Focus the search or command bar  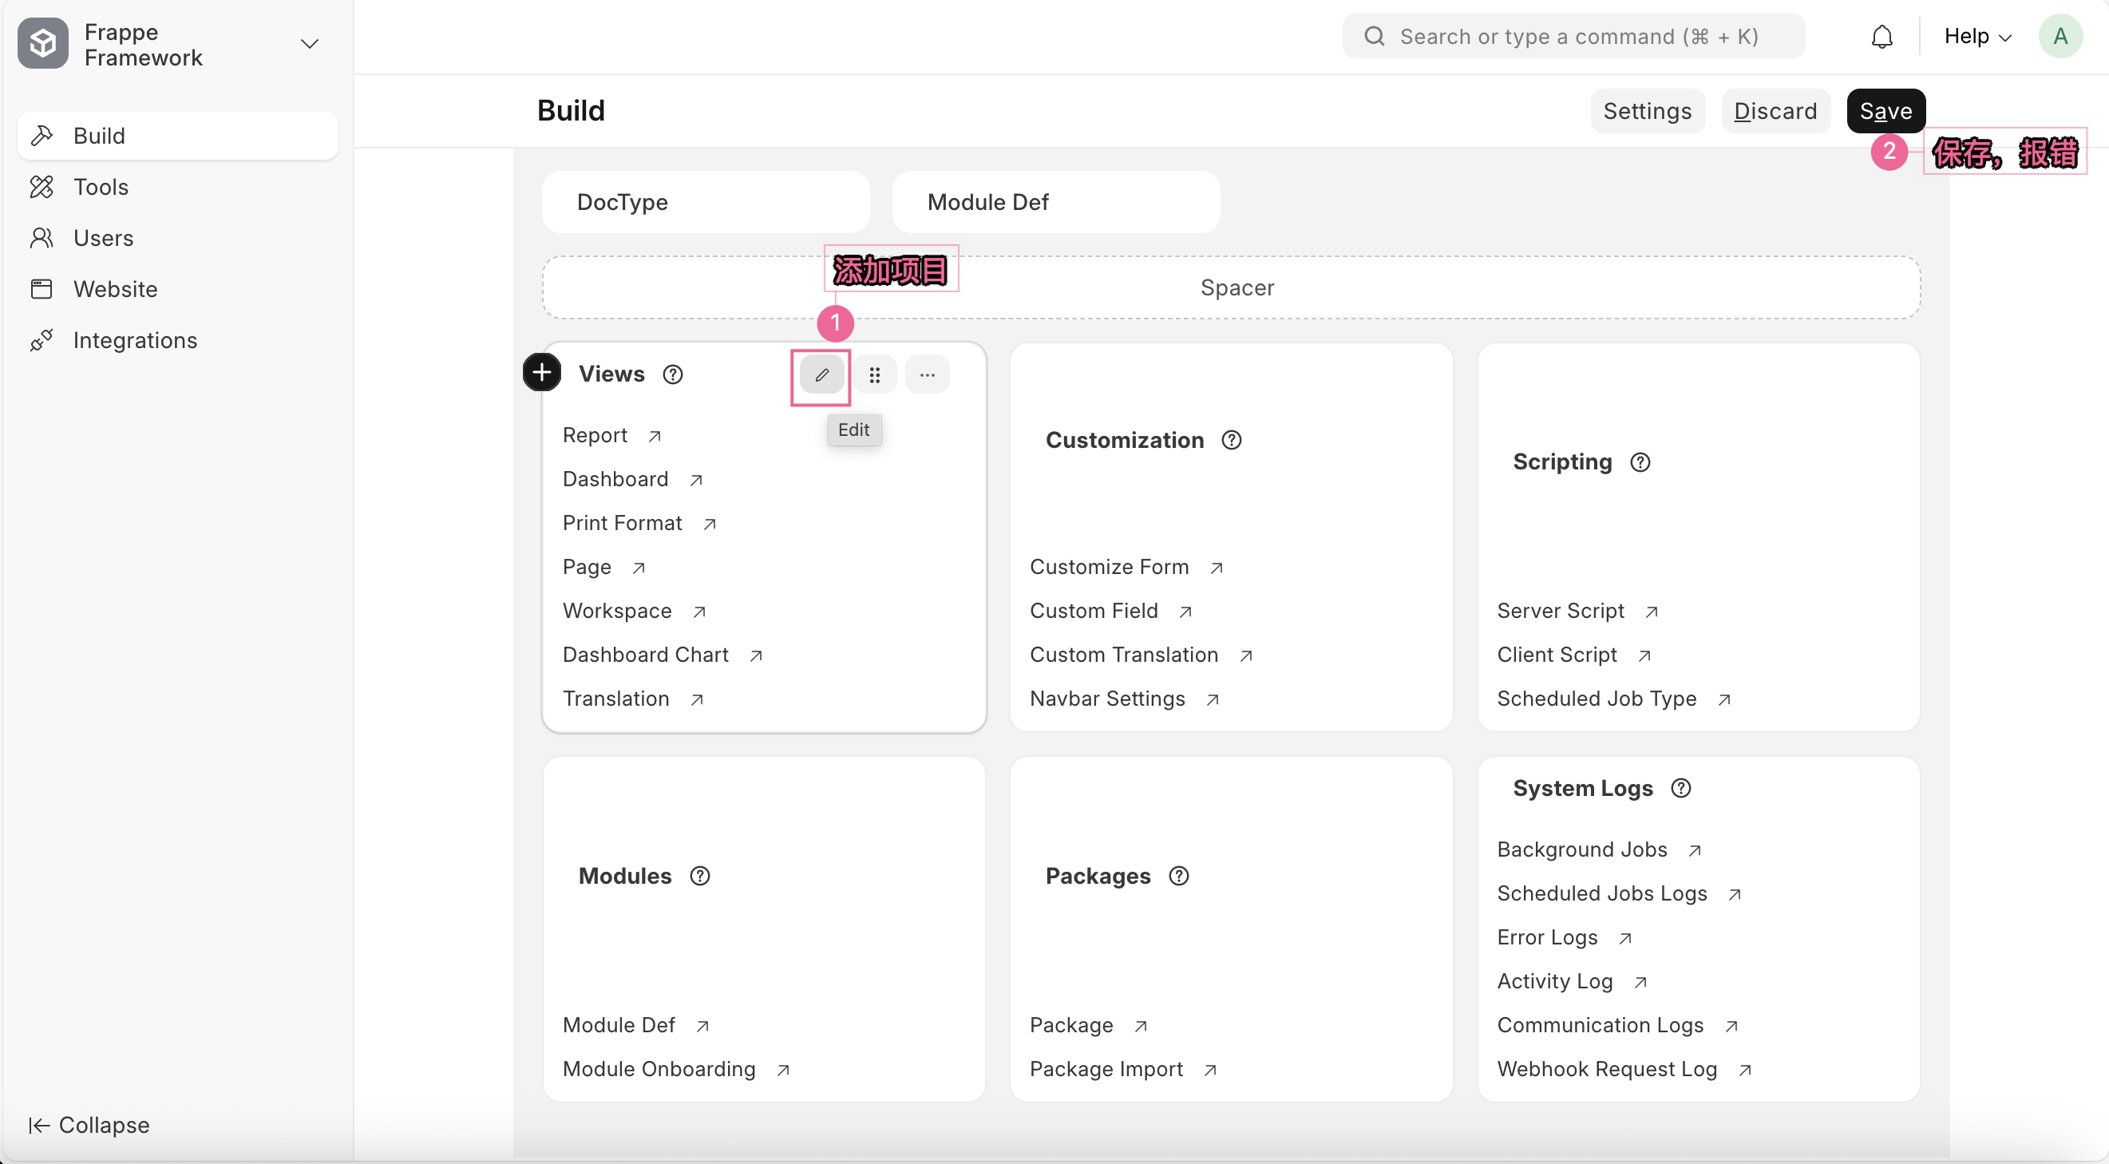click(x=1573, y=36)
